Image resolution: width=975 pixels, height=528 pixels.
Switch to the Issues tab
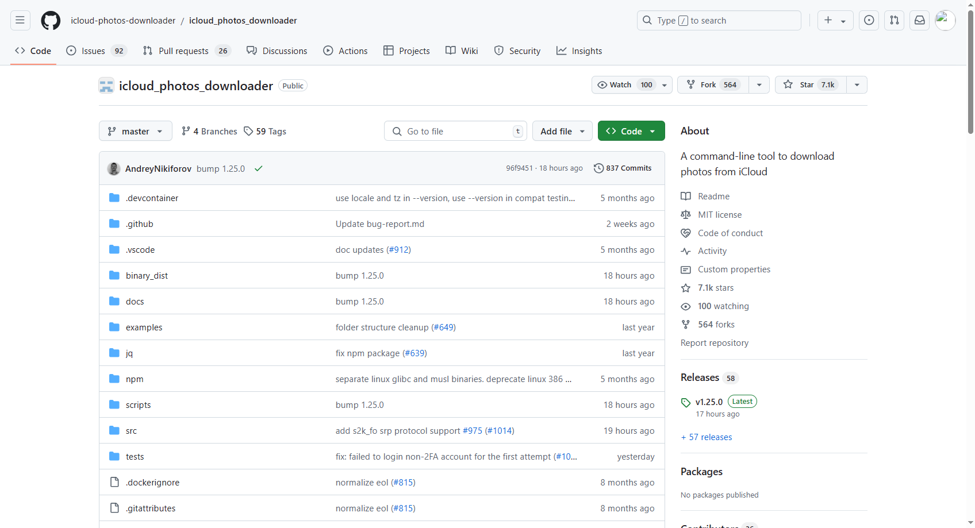click(x=97, y=51)
